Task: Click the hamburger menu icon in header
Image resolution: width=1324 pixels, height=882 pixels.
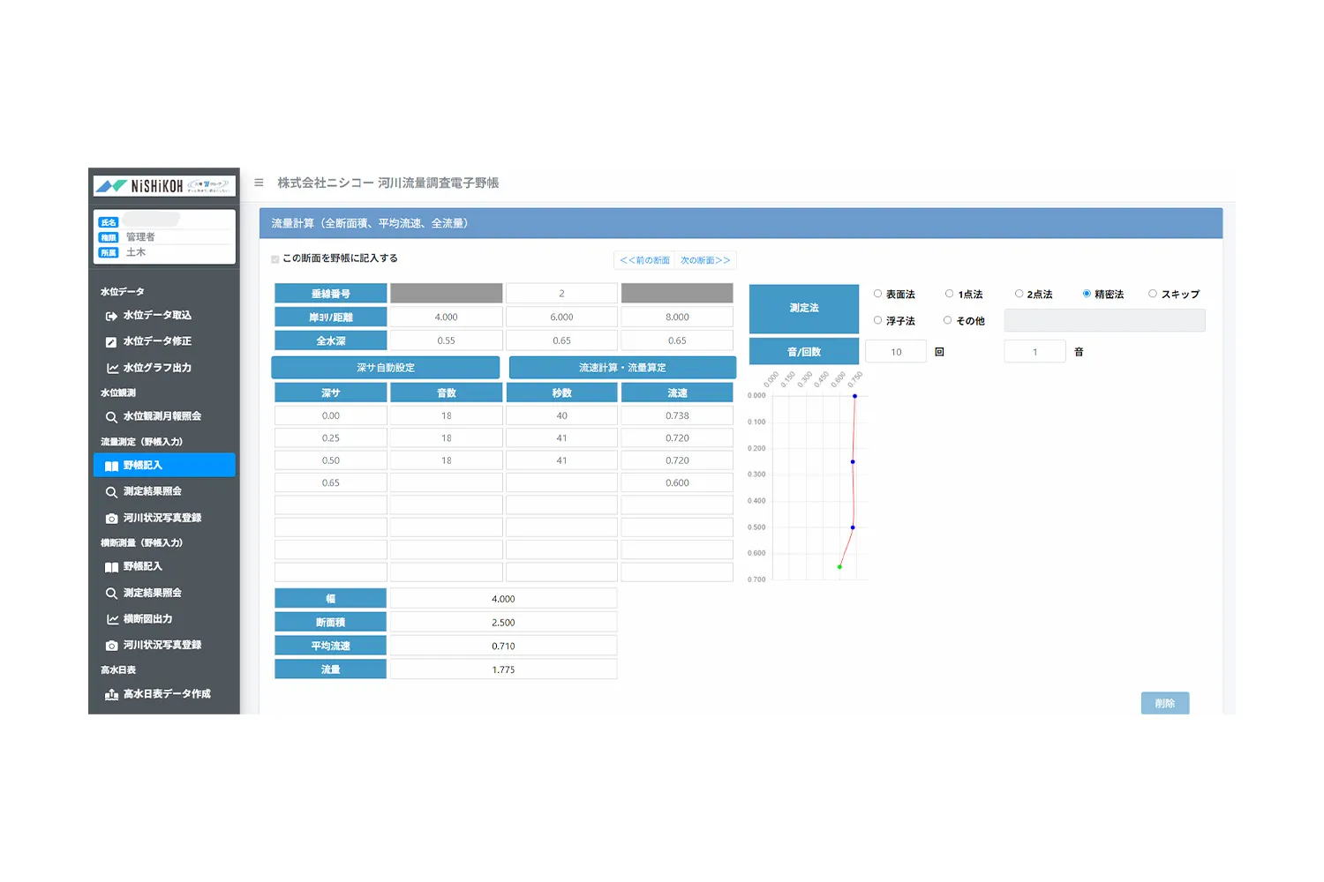Action: click(x=259, y=183)
